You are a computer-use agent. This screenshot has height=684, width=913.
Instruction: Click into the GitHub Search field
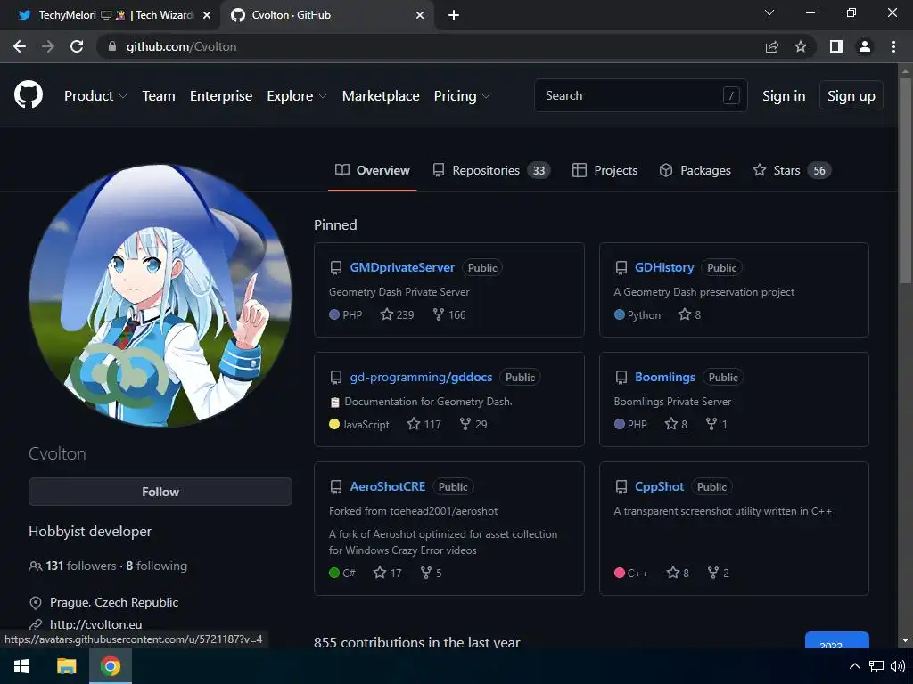(640, 95)
